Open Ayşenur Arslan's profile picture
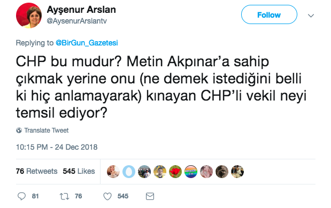Screen dimensions: 331x208 click(x=29, y=16)
